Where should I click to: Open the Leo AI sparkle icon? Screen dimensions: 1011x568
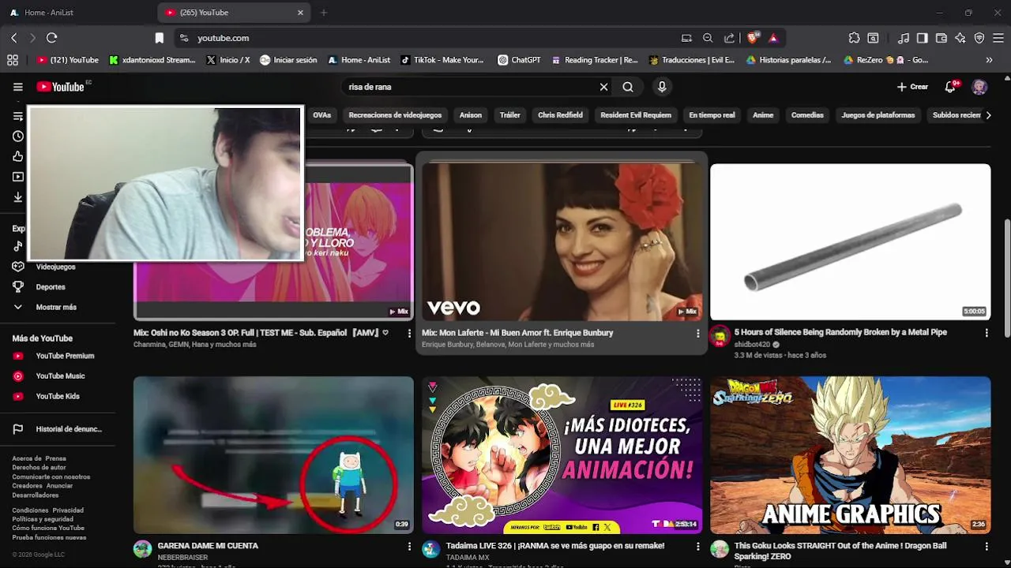click(960, 38)
